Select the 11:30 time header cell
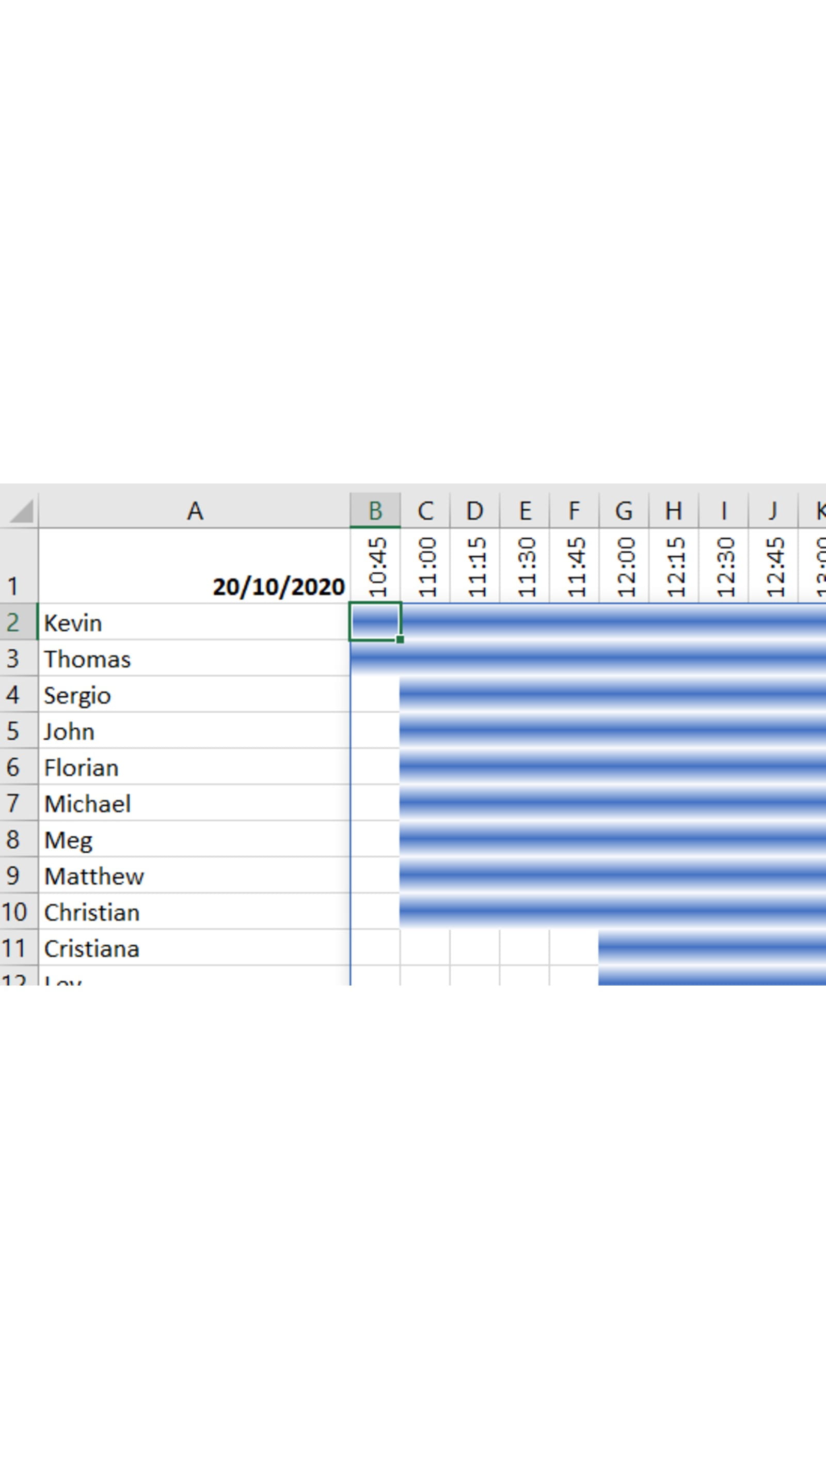This screenshot has height=1469, width=826. point(525,566)
